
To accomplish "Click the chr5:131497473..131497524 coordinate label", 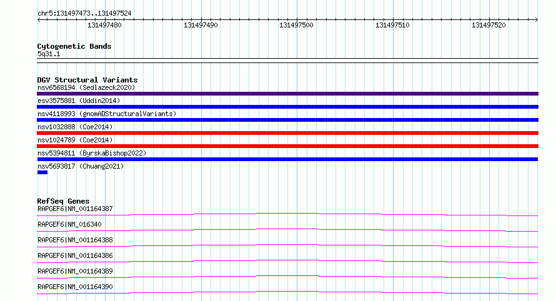I will pos(84,13).
